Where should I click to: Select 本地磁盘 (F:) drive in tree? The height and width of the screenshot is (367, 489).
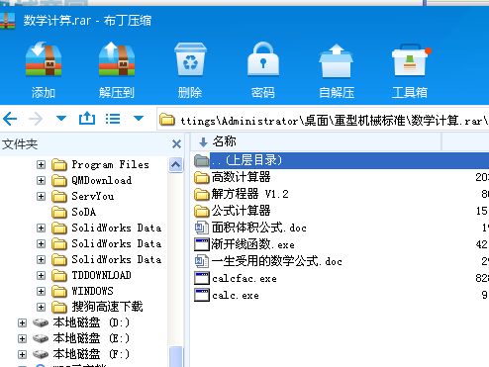pos(91,354)
